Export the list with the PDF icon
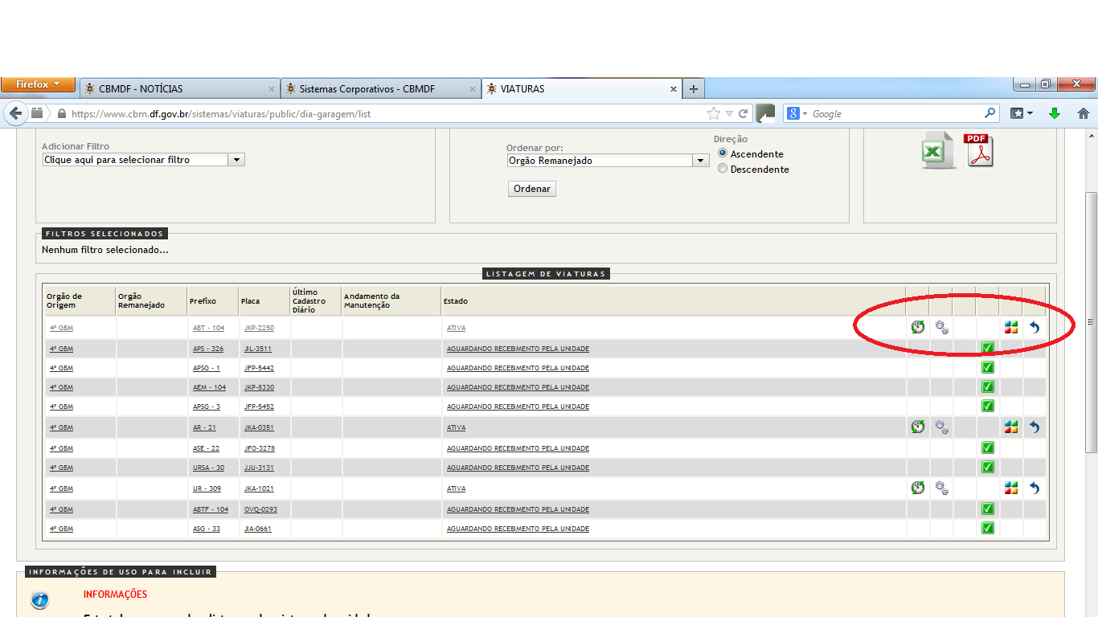 tap(979, 150)
